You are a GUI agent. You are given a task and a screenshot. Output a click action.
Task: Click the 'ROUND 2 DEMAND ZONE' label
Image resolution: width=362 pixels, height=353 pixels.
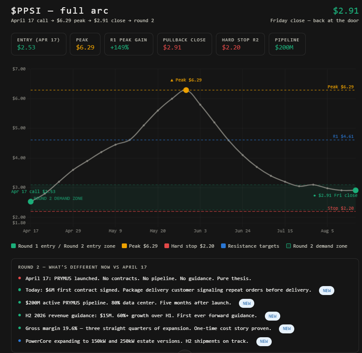58,198
